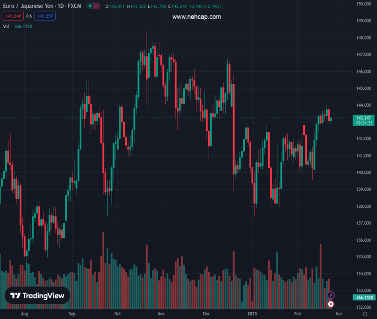The image size is (377, 319).
Task: Click the 140.000 level on price scale
Action: click(x=363, y=173)
